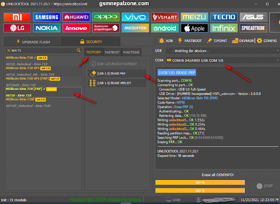Viewport: 280px width, 204px height.
Task: Select the Meizu brand tile
Action: click(194, 17)
